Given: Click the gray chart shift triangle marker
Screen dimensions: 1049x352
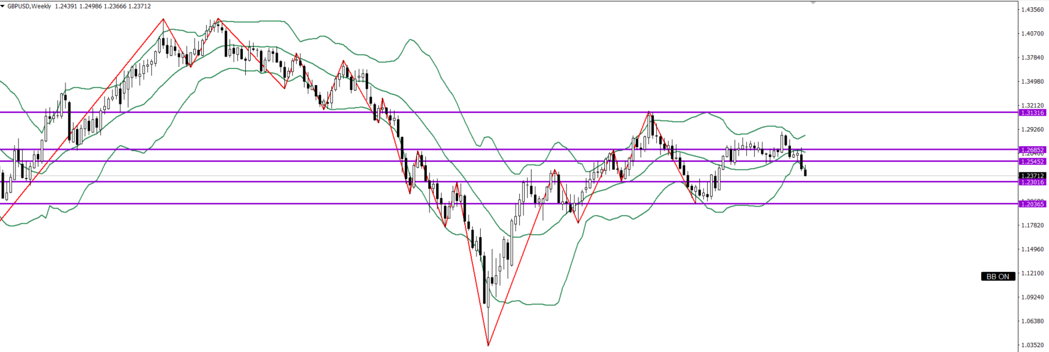Looking at the screenshot, I should [813, 2].
